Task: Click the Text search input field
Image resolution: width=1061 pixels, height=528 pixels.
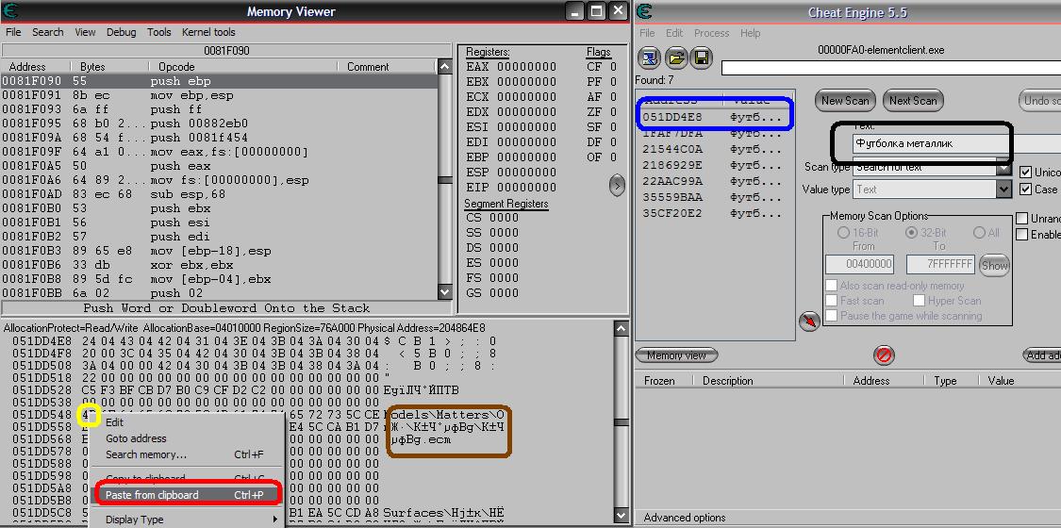Action: point(956,143)
